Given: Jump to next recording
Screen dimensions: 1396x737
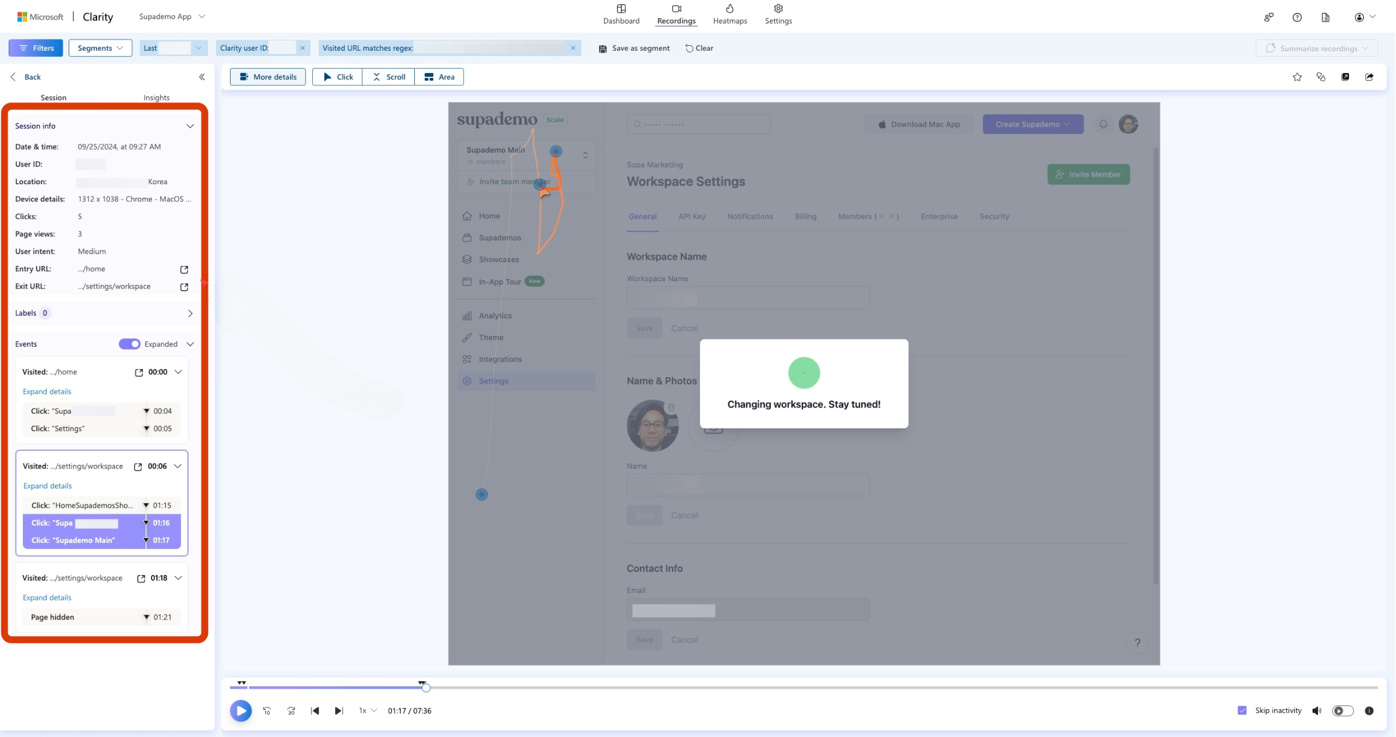Looking at the screenshot, I should tap(339, 710).
